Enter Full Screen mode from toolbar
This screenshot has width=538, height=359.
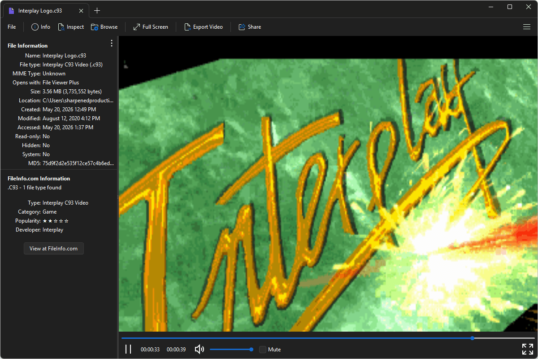tap(151, 27)
